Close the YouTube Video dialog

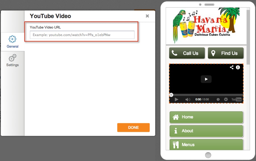[x=147, y=16]
